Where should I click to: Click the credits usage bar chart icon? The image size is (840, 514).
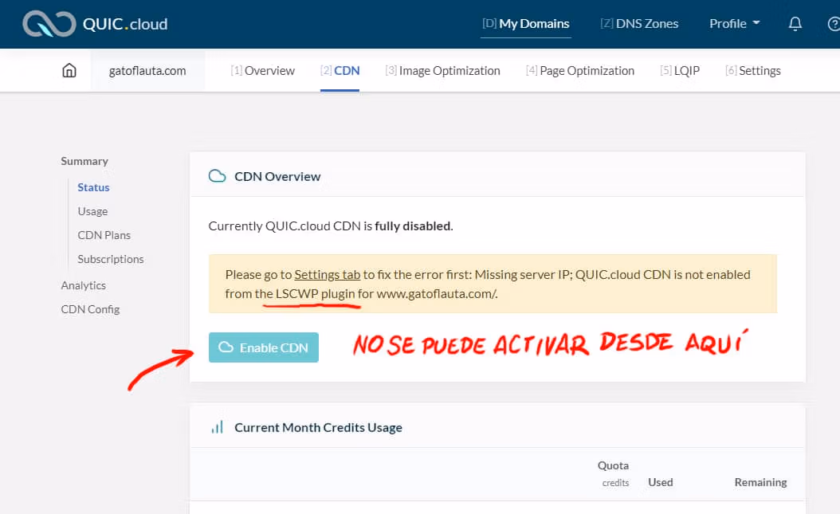pyautogui.click(x=217, y=427)
